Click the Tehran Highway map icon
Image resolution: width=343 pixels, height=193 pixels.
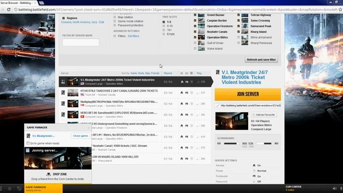click(x=244, y=15)
